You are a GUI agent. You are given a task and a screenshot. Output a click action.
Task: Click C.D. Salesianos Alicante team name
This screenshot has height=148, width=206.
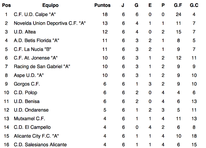40,145
